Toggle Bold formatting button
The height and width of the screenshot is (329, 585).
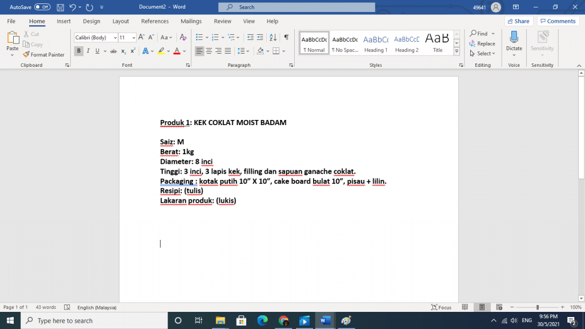point(79,51)
